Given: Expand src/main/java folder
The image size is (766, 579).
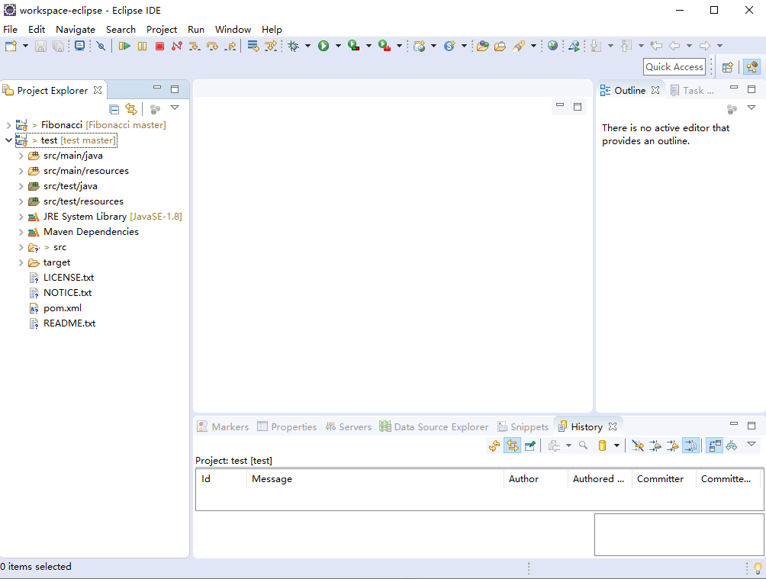Looking at the screenshot, I should point(21,156).
